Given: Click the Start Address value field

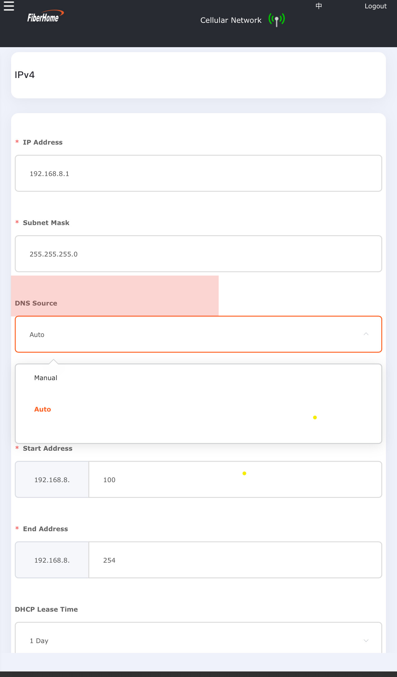Looking at the screenshot, I should (235, 479).
